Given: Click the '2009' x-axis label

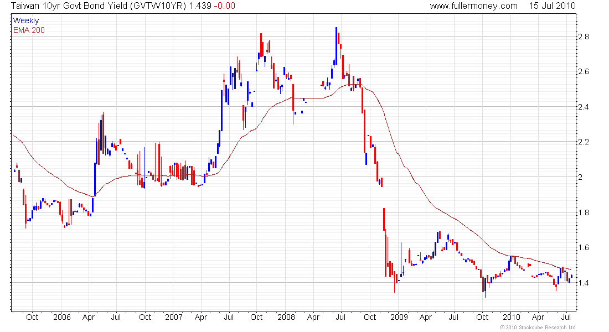Looking at the screenshot, I should (399, 317).
